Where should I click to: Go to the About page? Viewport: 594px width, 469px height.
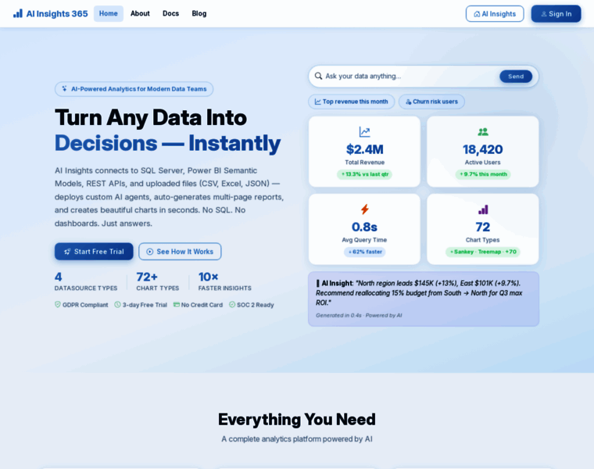(140, 13)
